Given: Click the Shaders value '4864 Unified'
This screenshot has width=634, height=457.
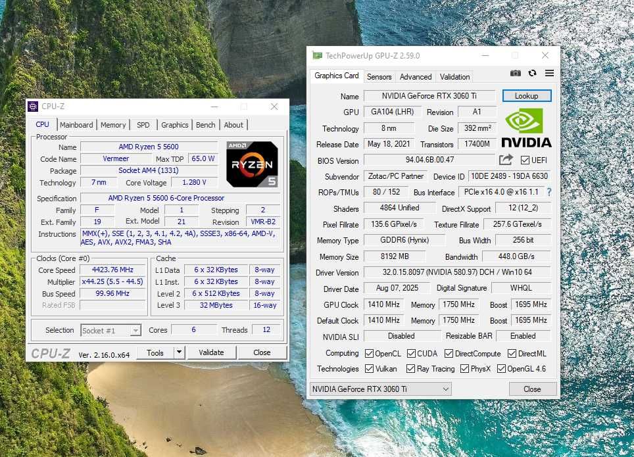Looking at the screenshot, I should [399, 208].
